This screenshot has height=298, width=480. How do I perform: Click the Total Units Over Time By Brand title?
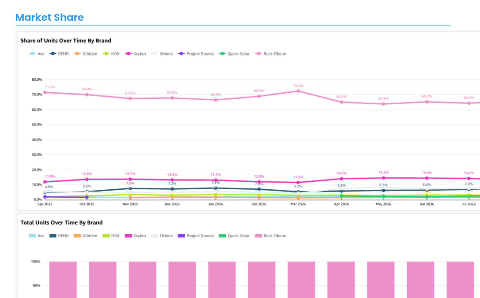pyautogui.click(x=62, y=223)
